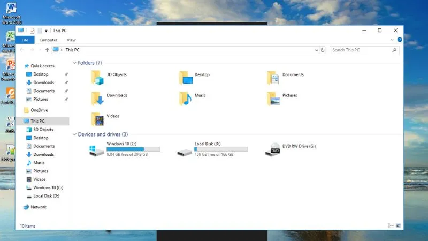428x241 pixels.
Task: Click the This PC icon in title bar
Action: (x=21, y=31)
